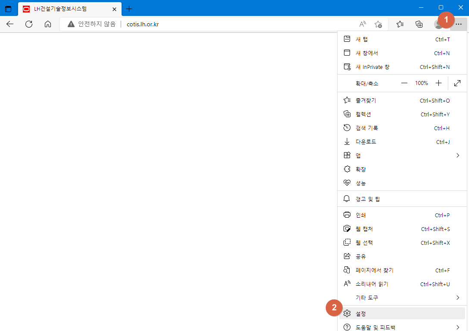469x331 pixels.
Task: Select 웹 선택 menu item
Action: coord(402,243)
